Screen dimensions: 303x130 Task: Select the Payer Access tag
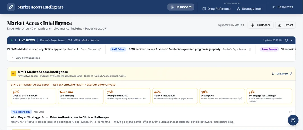click(x=269, y=49)
